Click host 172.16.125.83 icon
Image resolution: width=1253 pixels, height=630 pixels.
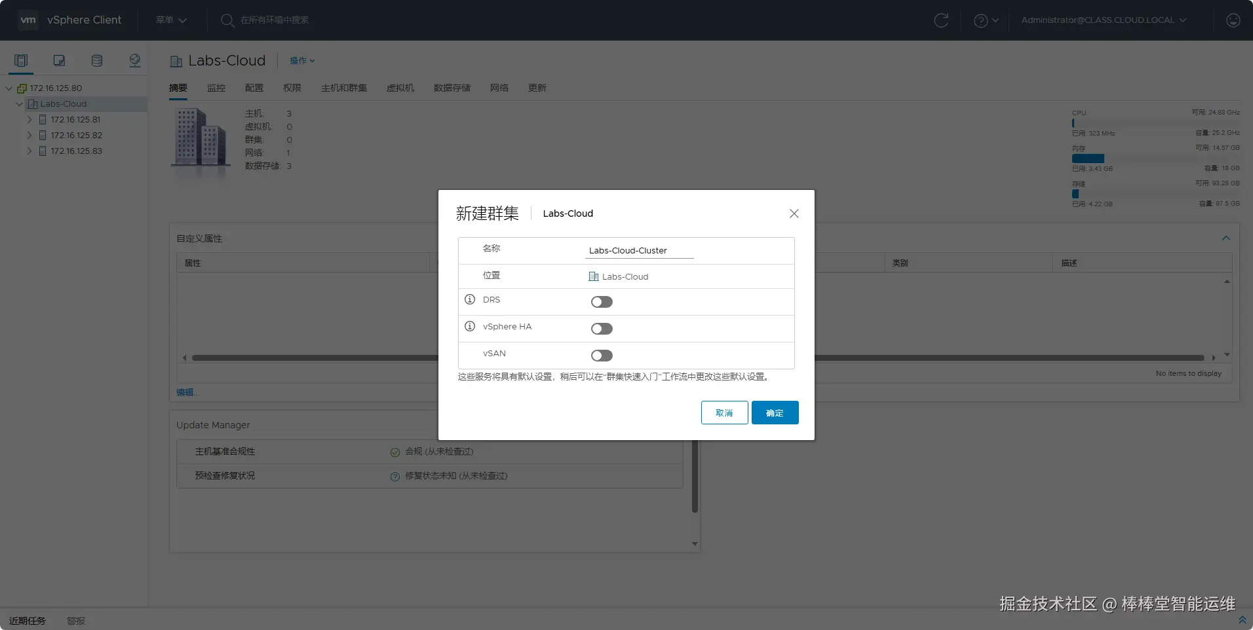coord(43,151)
